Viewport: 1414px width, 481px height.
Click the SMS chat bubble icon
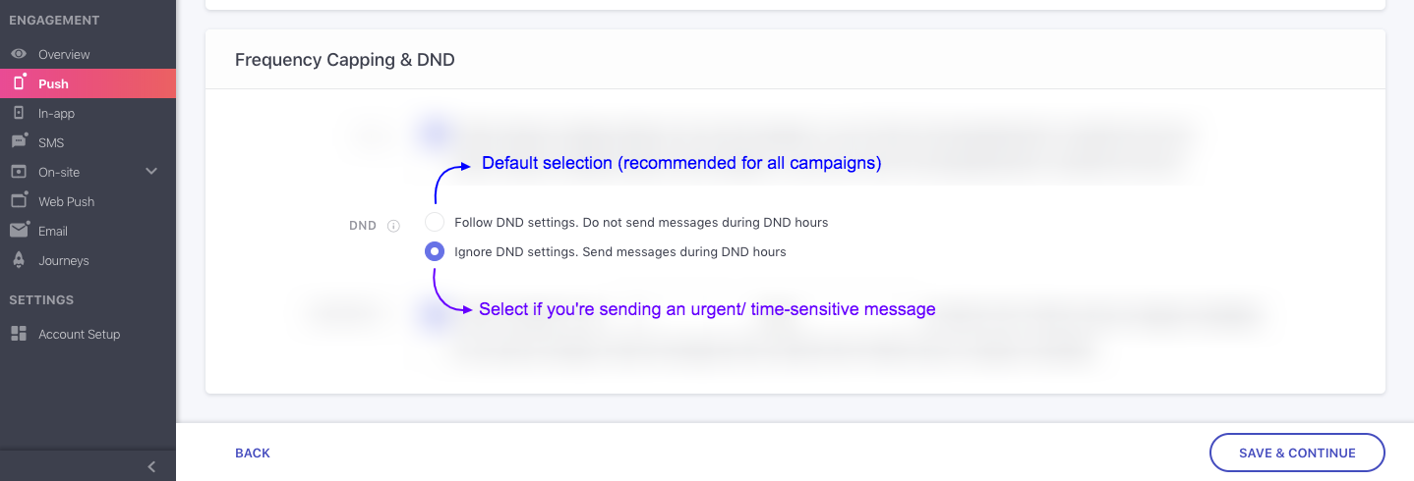pyautogui.click(x=19, y=142)
